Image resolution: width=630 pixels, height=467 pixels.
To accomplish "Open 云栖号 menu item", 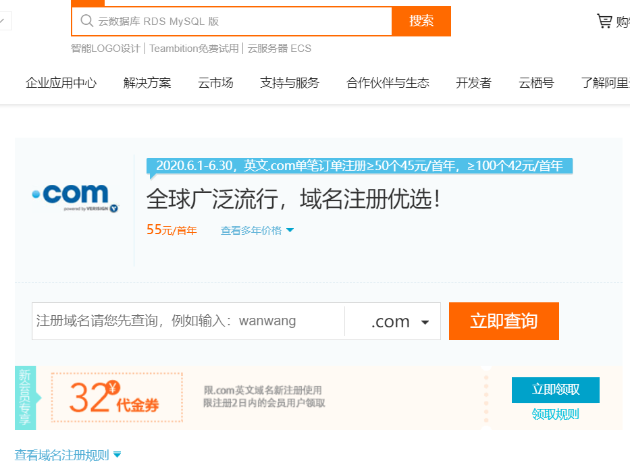I will point(536,83).
